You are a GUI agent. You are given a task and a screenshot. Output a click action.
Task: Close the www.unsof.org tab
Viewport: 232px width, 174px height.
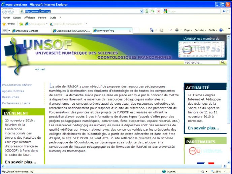point(130,31)
